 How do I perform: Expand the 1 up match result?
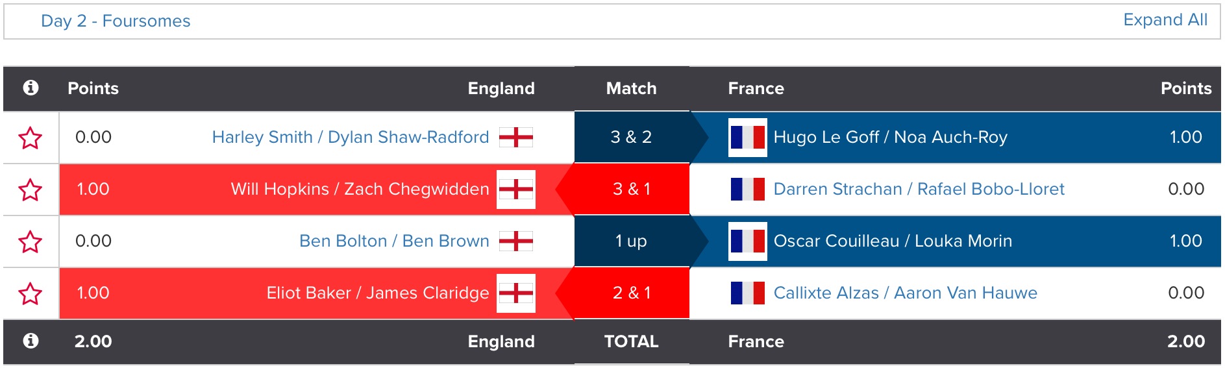631,241
